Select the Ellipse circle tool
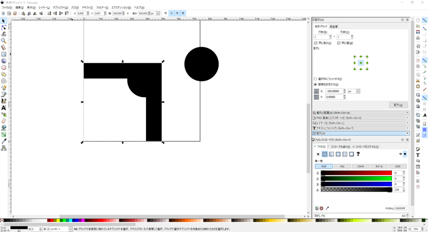The image size is (428, 232). coord(3,67)
